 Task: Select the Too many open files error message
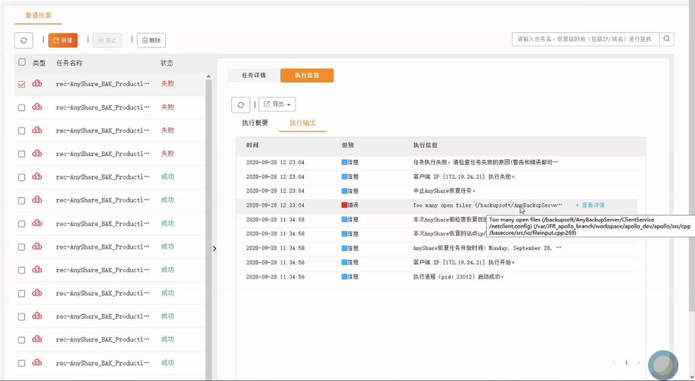(x=487, y=205)
